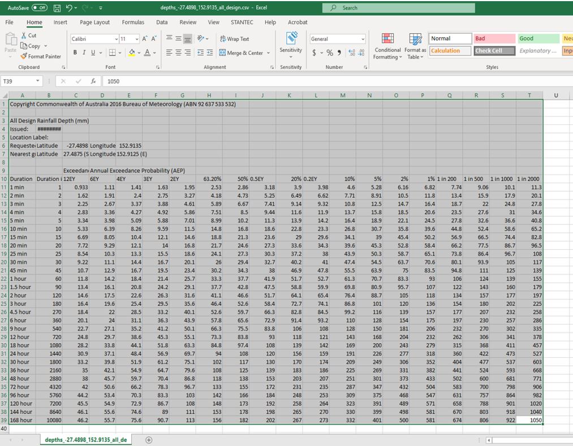The image size is (573, 446).
Task: Switch to the Insert tab
Action: point(61,22)
